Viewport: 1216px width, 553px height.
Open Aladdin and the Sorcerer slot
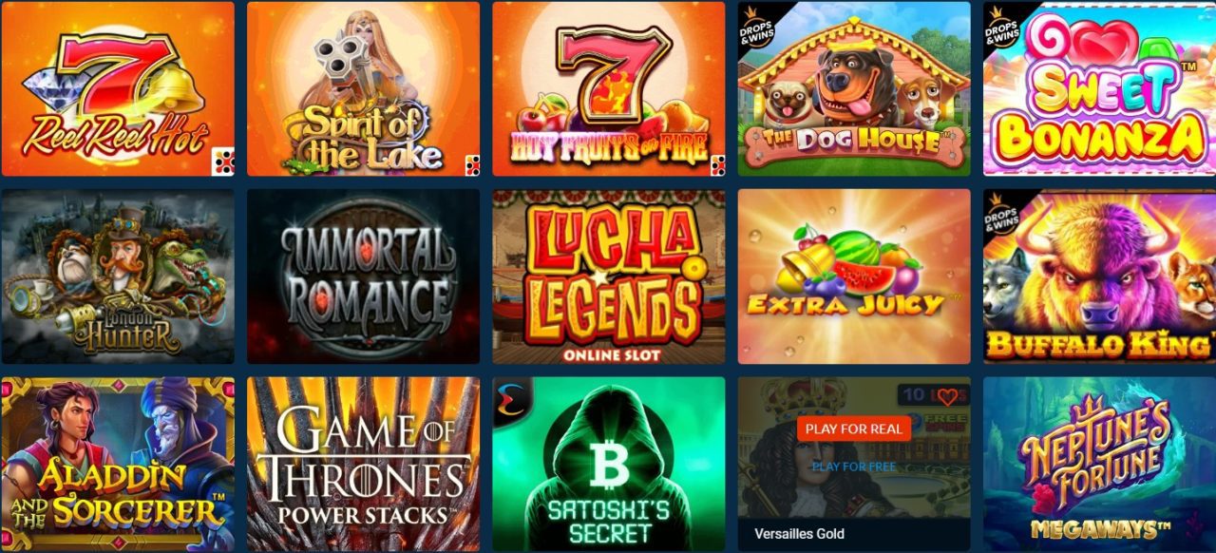(118, 465)
